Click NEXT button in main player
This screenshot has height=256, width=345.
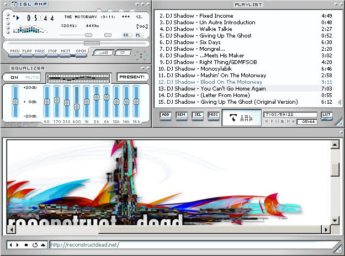tap(65, 53)
